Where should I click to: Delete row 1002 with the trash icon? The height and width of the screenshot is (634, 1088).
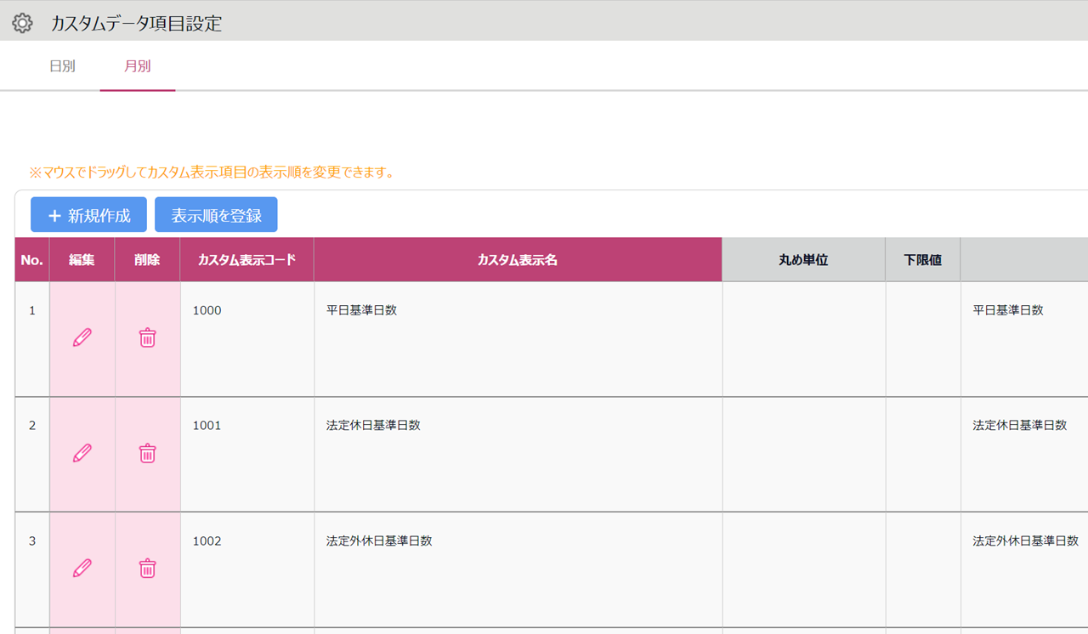148,568
